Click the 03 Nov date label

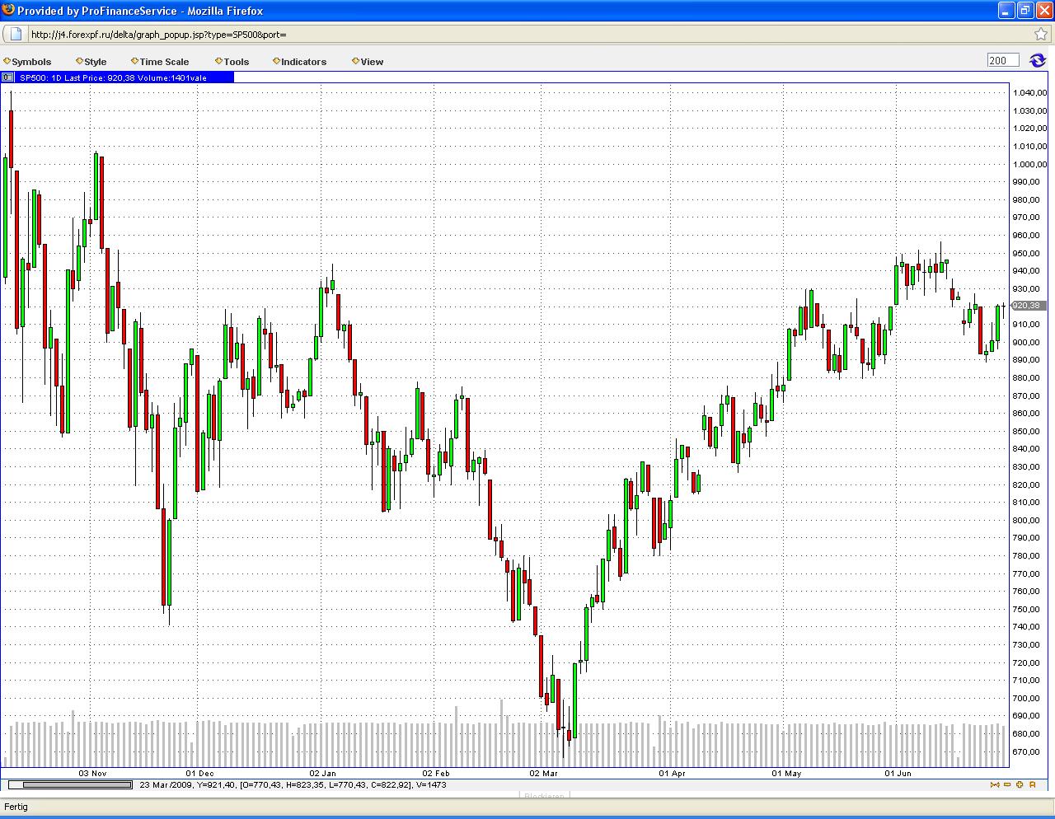[92, 773]
